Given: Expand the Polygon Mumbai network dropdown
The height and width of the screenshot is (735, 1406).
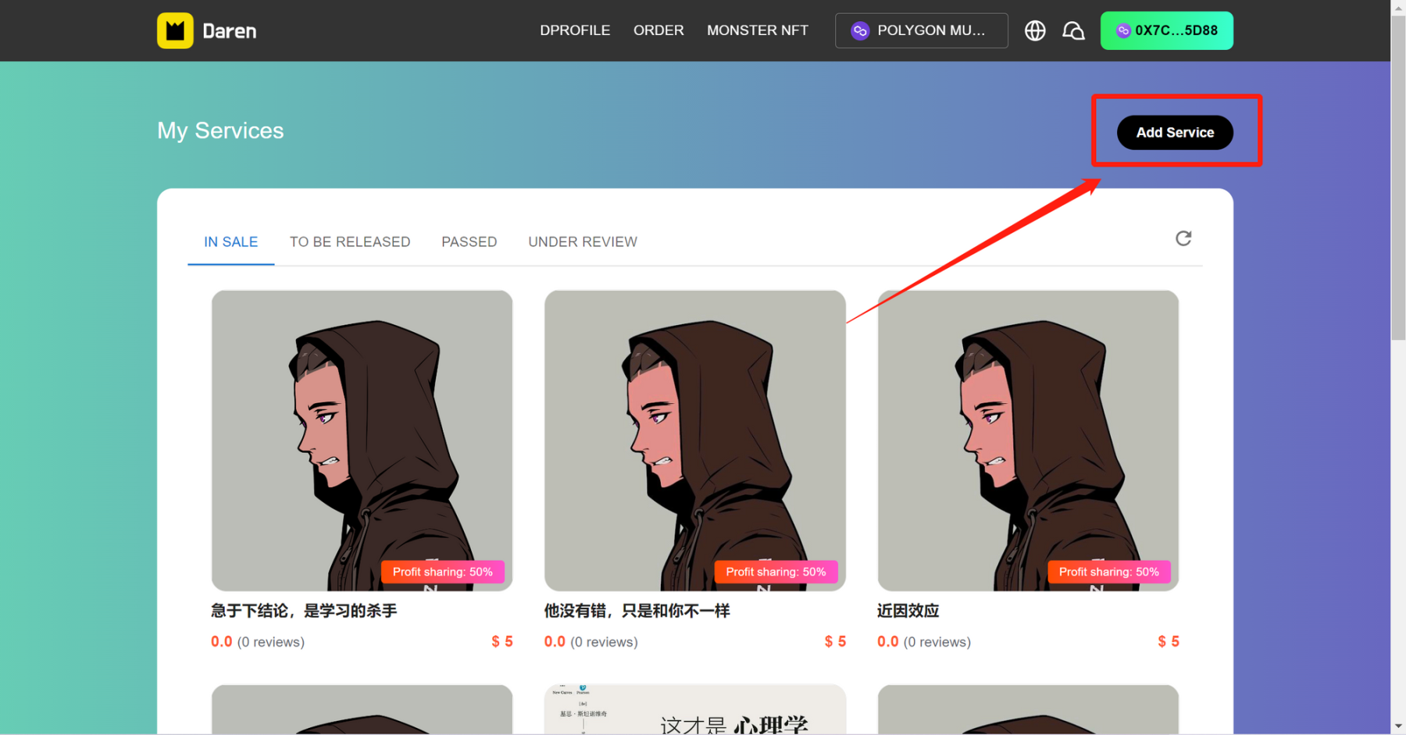Looking at the screenshot, I should tap(922, 30).
